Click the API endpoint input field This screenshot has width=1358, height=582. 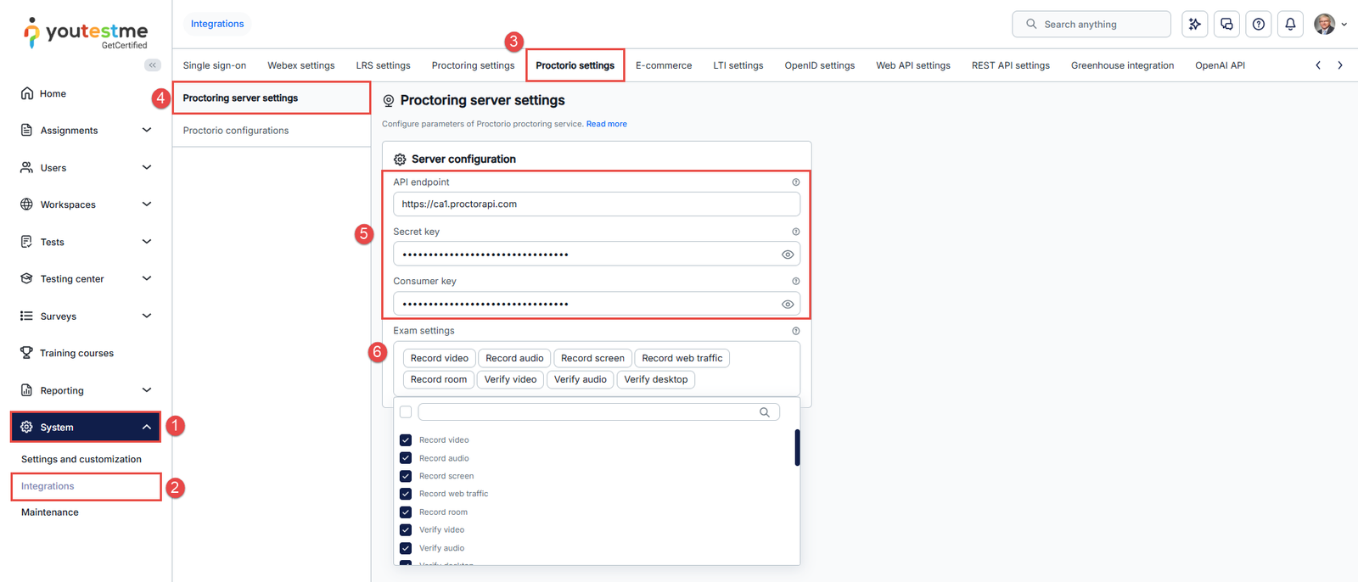pyautogui.click(x=596, y=204)
